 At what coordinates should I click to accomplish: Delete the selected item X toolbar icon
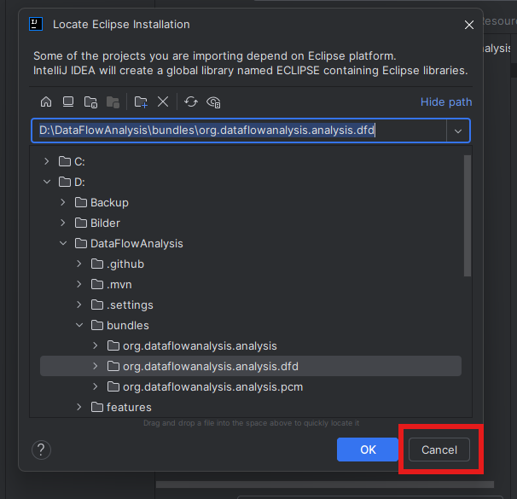(x=163, y=102)
